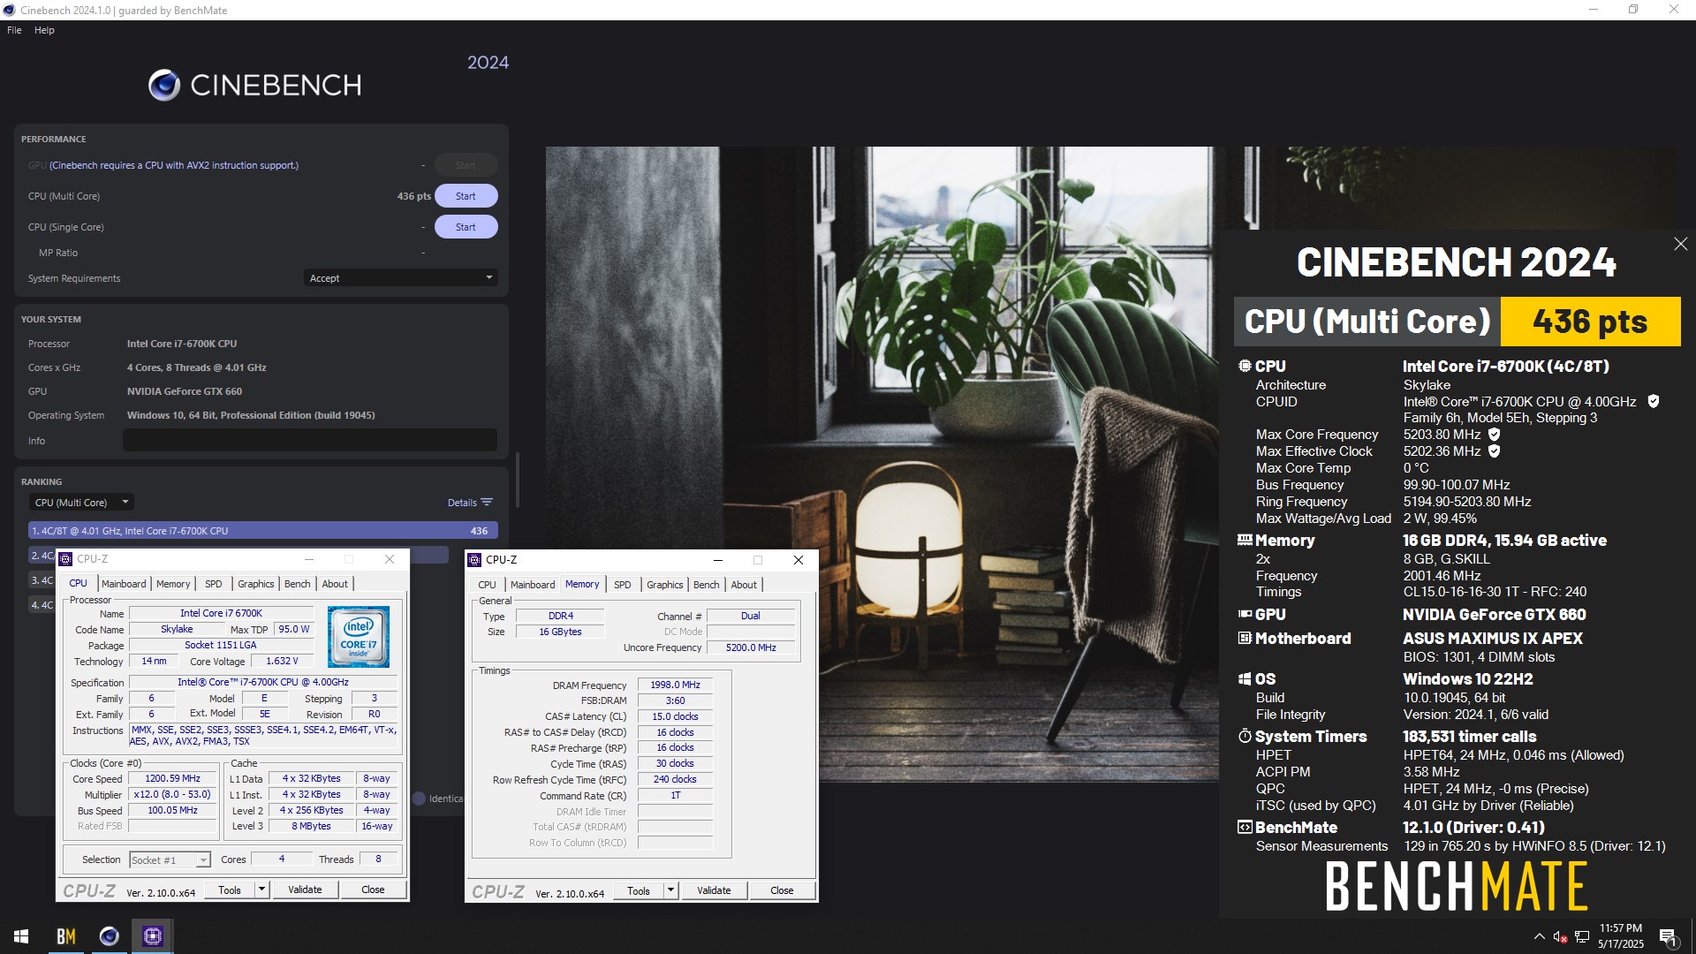1696x954 pixels.
Task: Click Close button in left CPU-Z window
Action: coord(373,890)
